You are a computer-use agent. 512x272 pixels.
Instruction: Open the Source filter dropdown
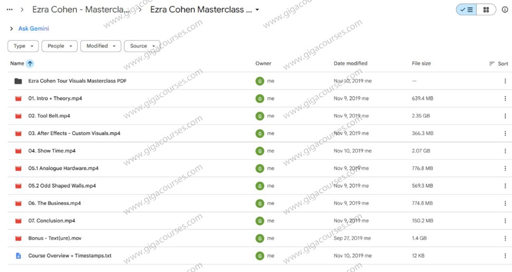click(x=142, y=46)
